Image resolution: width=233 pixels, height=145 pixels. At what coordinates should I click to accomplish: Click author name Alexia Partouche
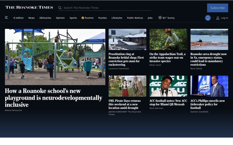[x=13, y=110]
